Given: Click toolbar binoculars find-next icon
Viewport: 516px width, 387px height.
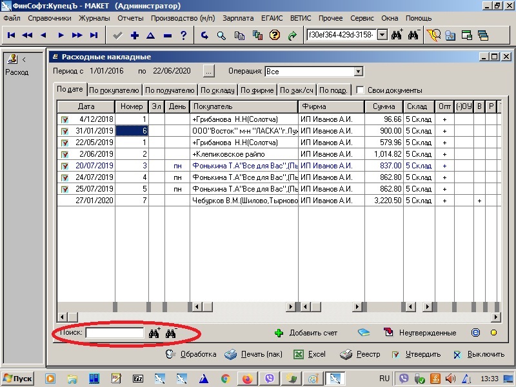Looking at the screenshot, I should [x=397, y=35].
